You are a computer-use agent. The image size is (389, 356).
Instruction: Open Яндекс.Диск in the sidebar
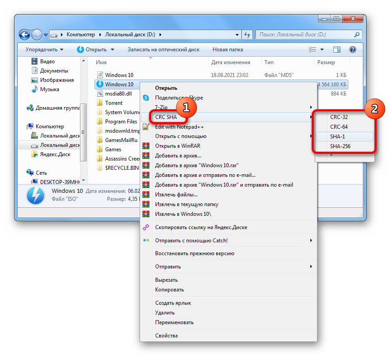point(51,154)
